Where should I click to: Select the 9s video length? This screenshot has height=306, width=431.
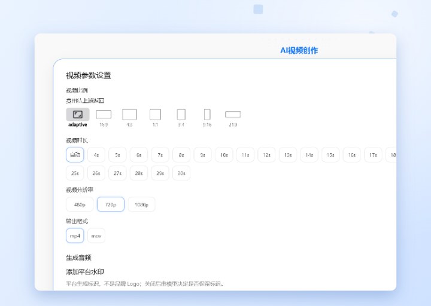(x=203, y=155)
